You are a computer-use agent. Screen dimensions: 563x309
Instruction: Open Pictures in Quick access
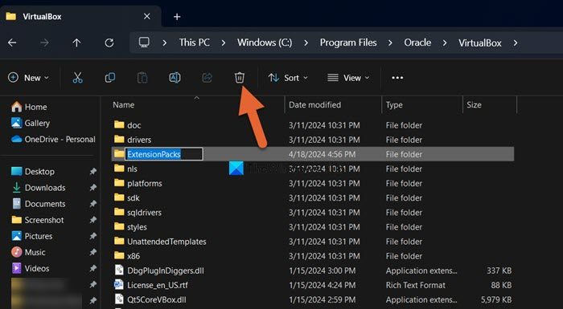tap(32, 236)
